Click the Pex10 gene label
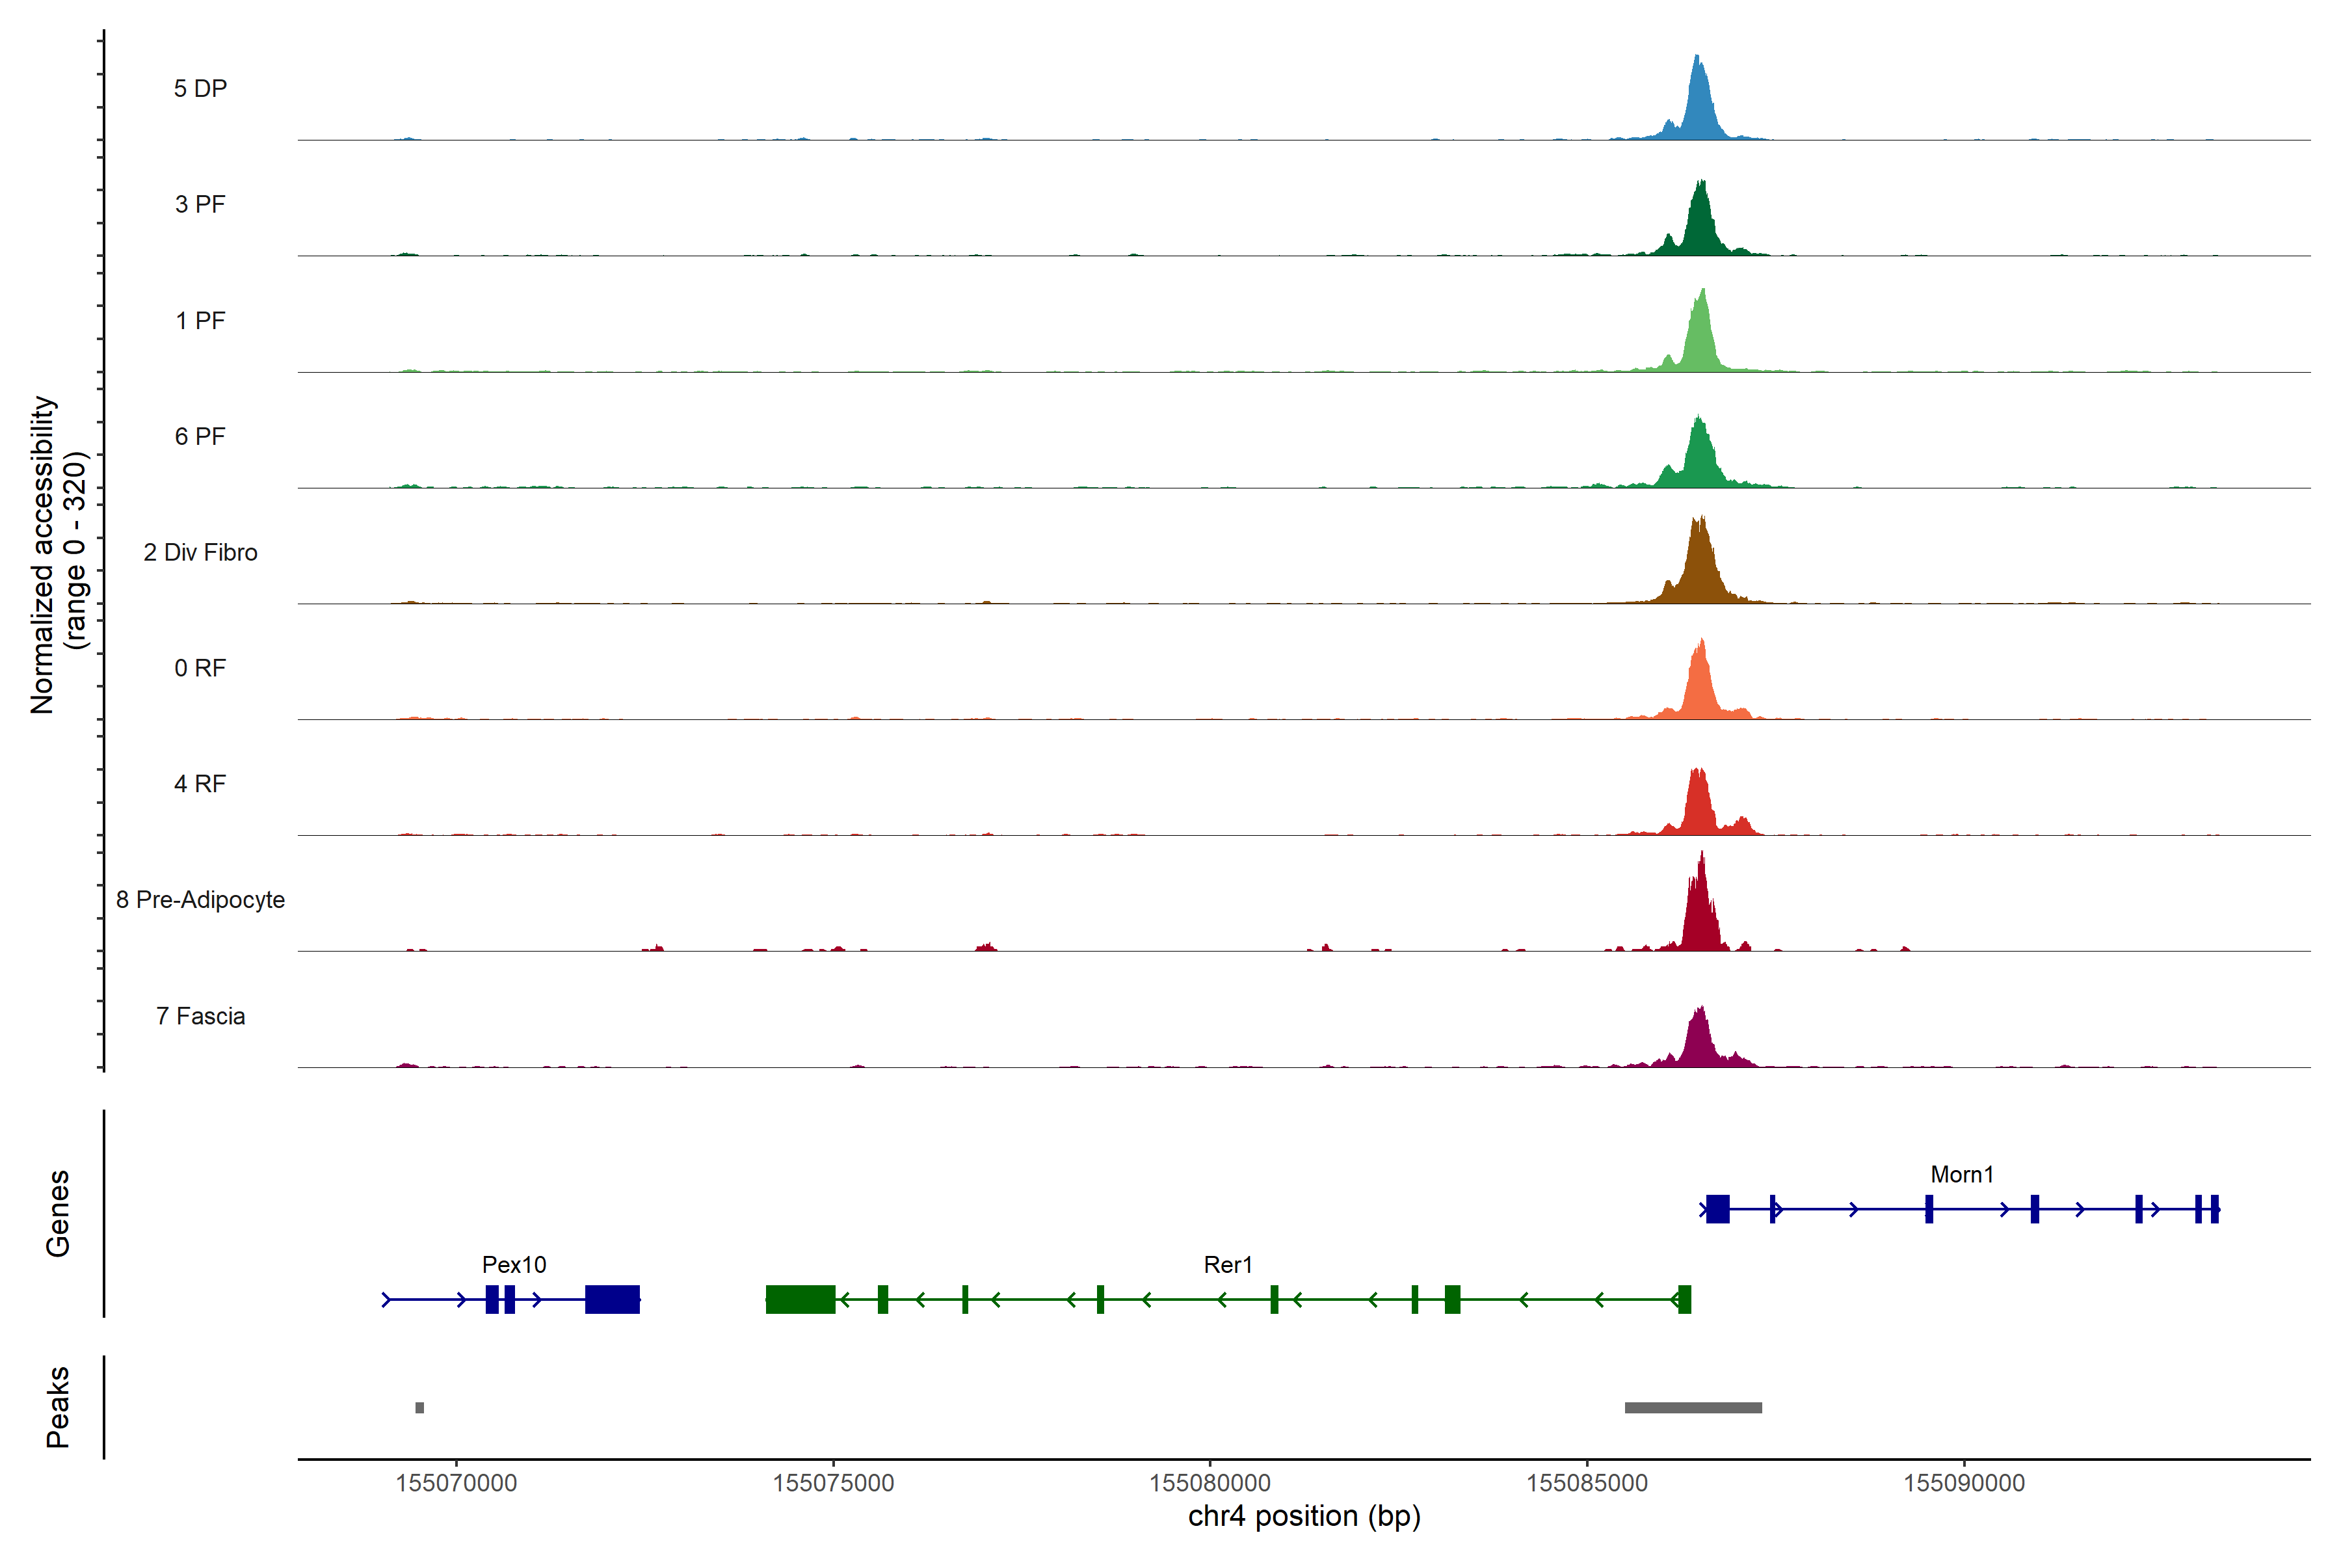 pos(514,1265)
